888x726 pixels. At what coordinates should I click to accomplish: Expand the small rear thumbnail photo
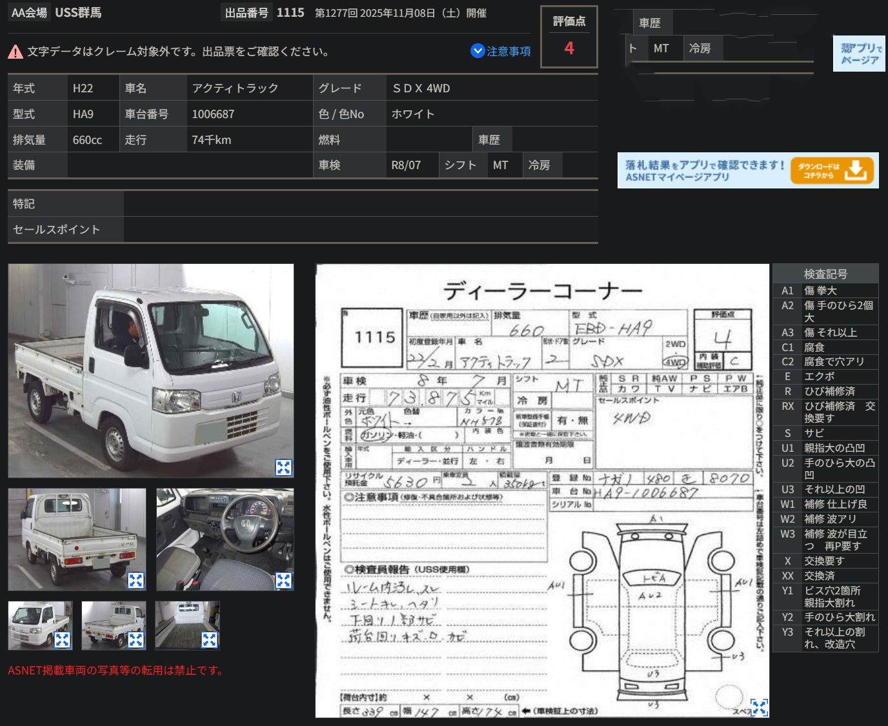pyautogui.click(x=134, y=640)
